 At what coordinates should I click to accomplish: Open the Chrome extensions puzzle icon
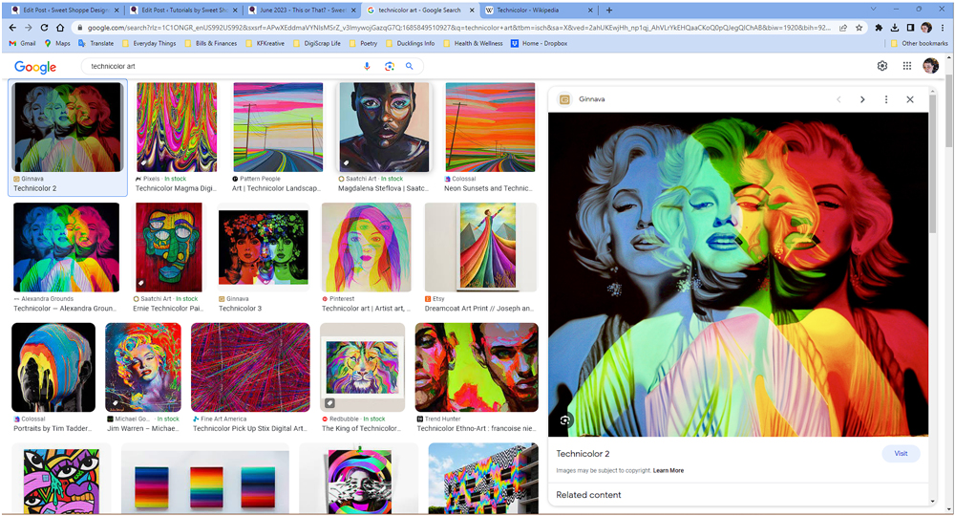click(879, 28)
